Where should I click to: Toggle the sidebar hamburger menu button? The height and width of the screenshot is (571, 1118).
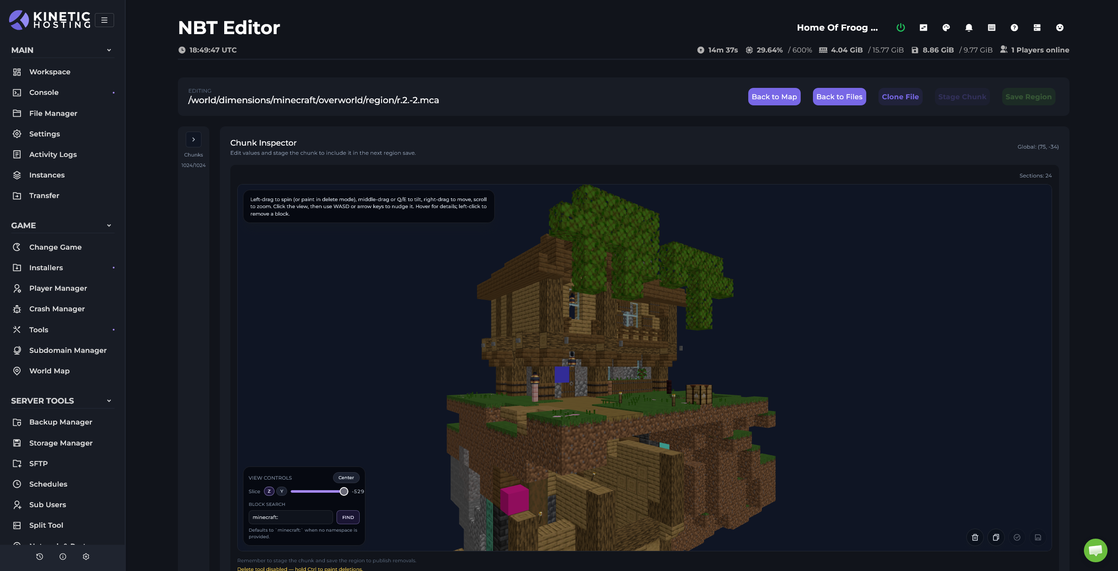tap(104, 20)
